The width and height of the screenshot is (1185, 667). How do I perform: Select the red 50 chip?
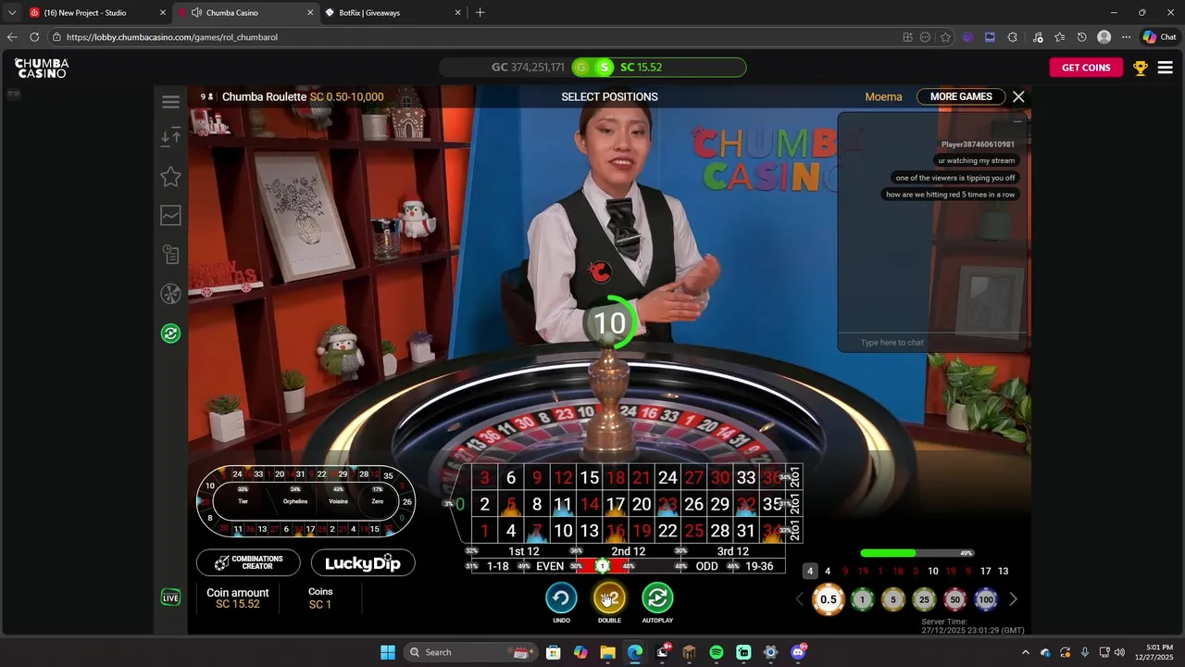click(x=954, y=599)
